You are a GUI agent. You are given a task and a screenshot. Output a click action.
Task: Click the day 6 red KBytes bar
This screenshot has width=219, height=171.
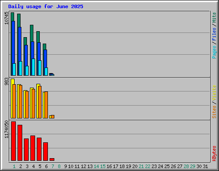point(45,151)
